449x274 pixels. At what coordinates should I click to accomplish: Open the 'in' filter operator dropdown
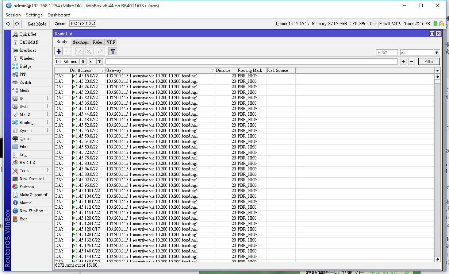click(x=100, y=62)
